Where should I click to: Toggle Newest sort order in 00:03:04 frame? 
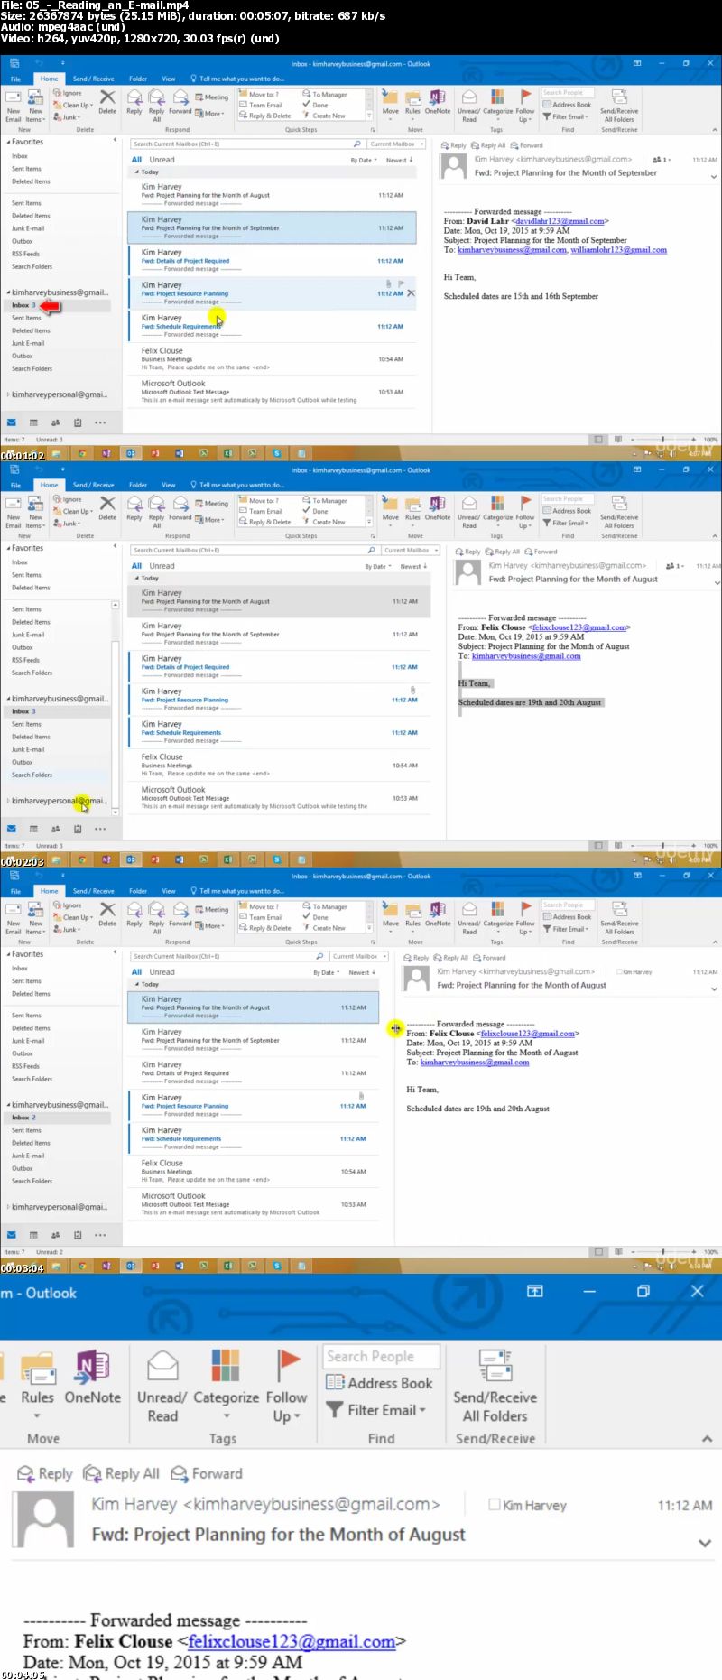click(361, 973)
